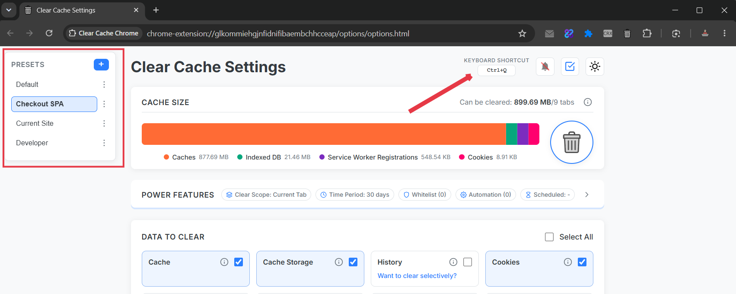This screenshot has height=294, width=736.
Task: Open the mail extension icon in toolbar
Action: tap(549, 33)
